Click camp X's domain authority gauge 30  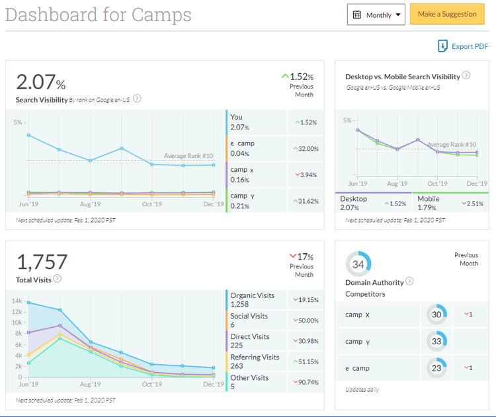pos(436,315)
